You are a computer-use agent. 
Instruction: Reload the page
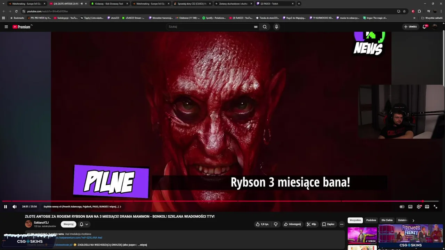tap(16, 11)
